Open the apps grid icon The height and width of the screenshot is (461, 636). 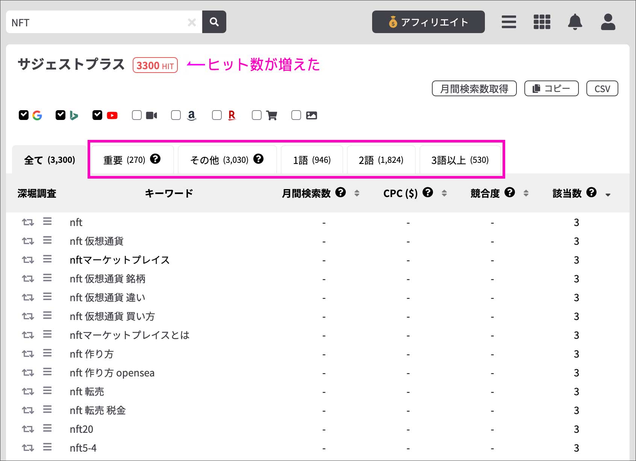542,22
